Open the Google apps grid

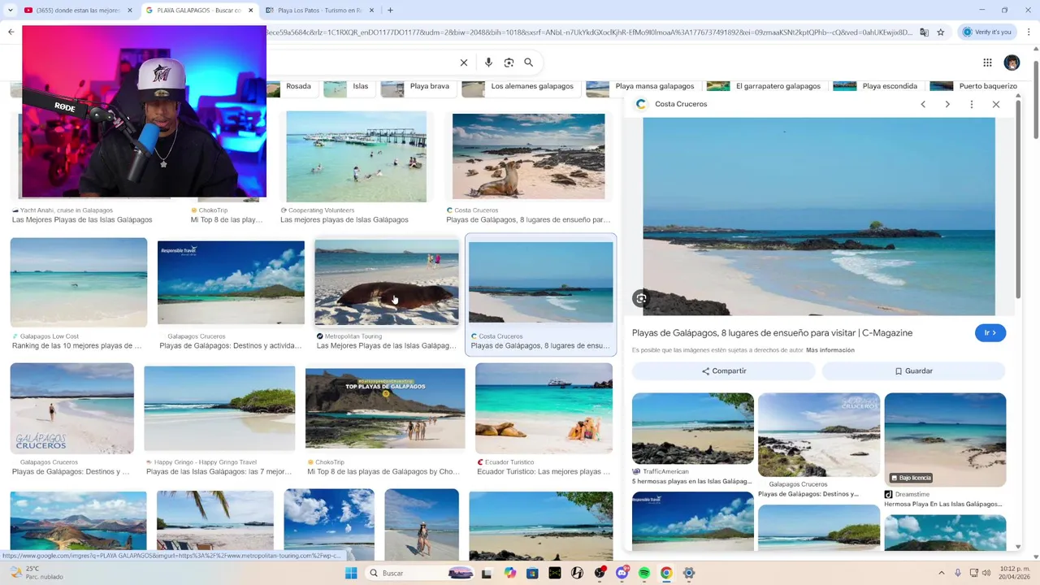coord(987,63)
